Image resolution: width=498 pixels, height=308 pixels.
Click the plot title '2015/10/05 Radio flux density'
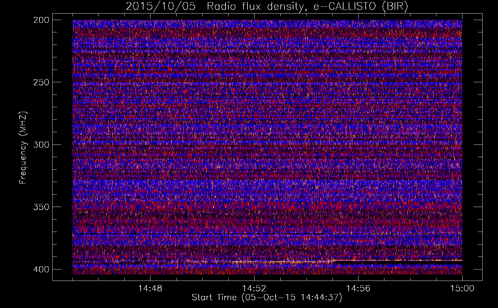[x=267, y=6]
